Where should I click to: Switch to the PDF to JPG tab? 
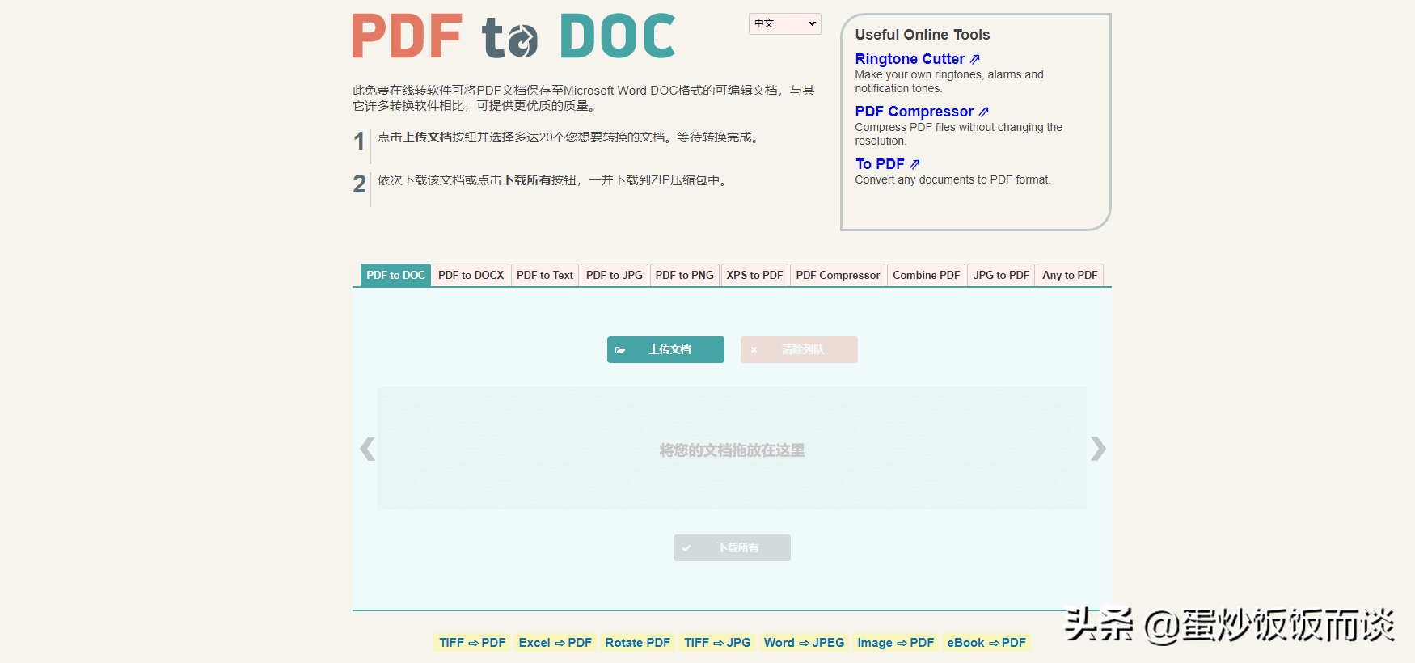pos(615,275)
